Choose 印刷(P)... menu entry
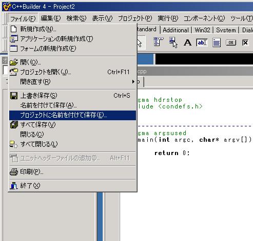 pyautogui.click(x=72, y=172)
